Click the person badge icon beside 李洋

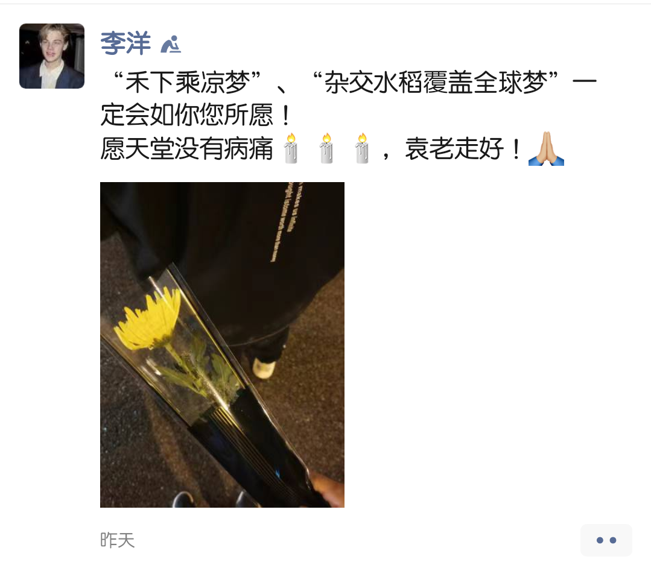coord(171,45)
